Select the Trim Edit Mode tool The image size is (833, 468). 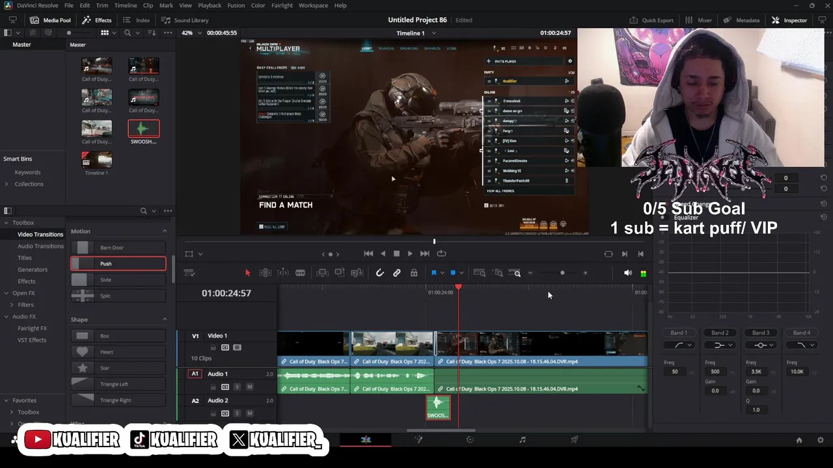click(266, 273)
